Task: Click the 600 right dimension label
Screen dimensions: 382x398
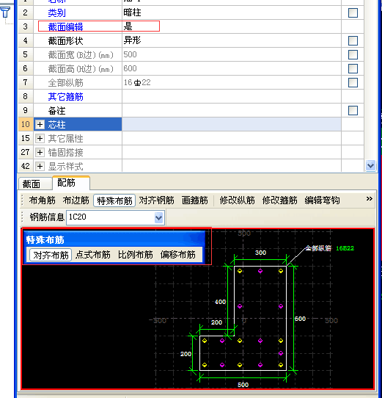Action: [300, 319]
